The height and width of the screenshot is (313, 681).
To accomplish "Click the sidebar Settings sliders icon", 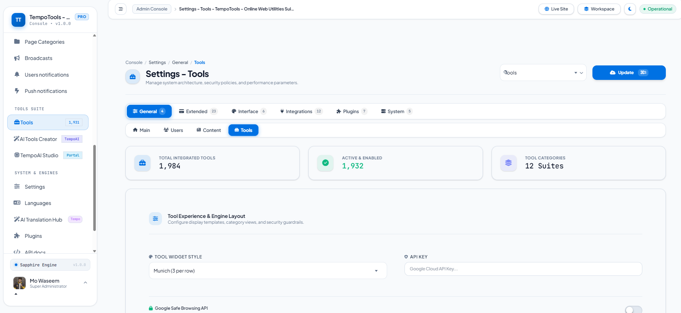I will tap(17, 186).
